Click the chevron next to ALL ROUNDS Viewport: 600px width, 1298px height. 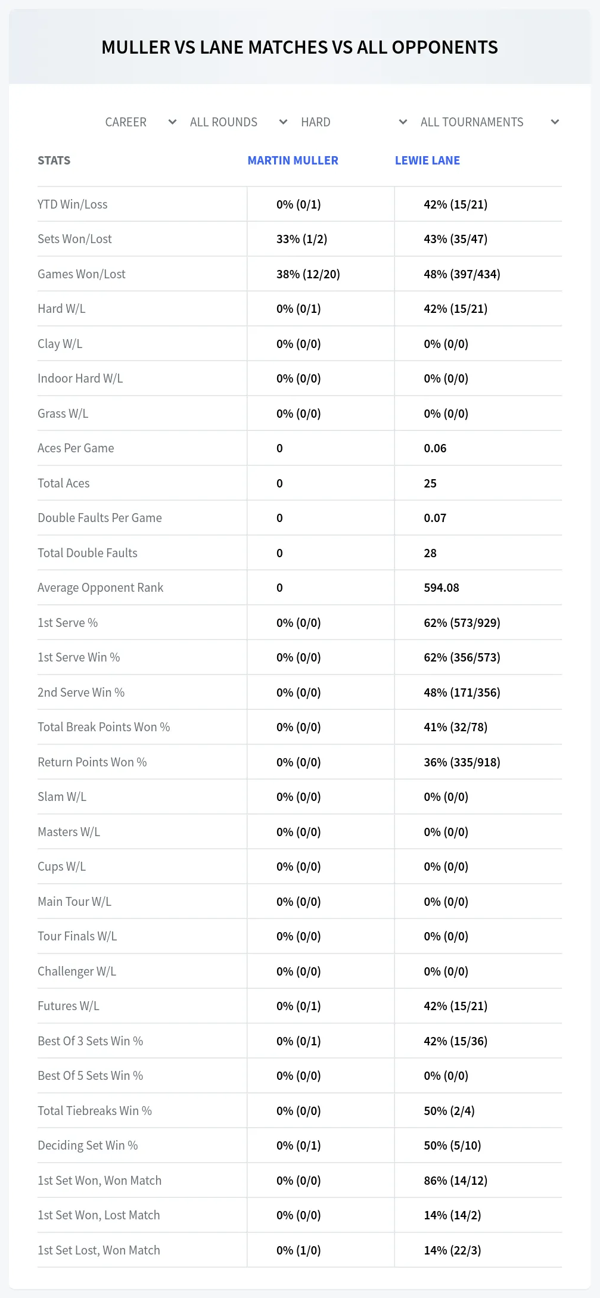[284, 122]
